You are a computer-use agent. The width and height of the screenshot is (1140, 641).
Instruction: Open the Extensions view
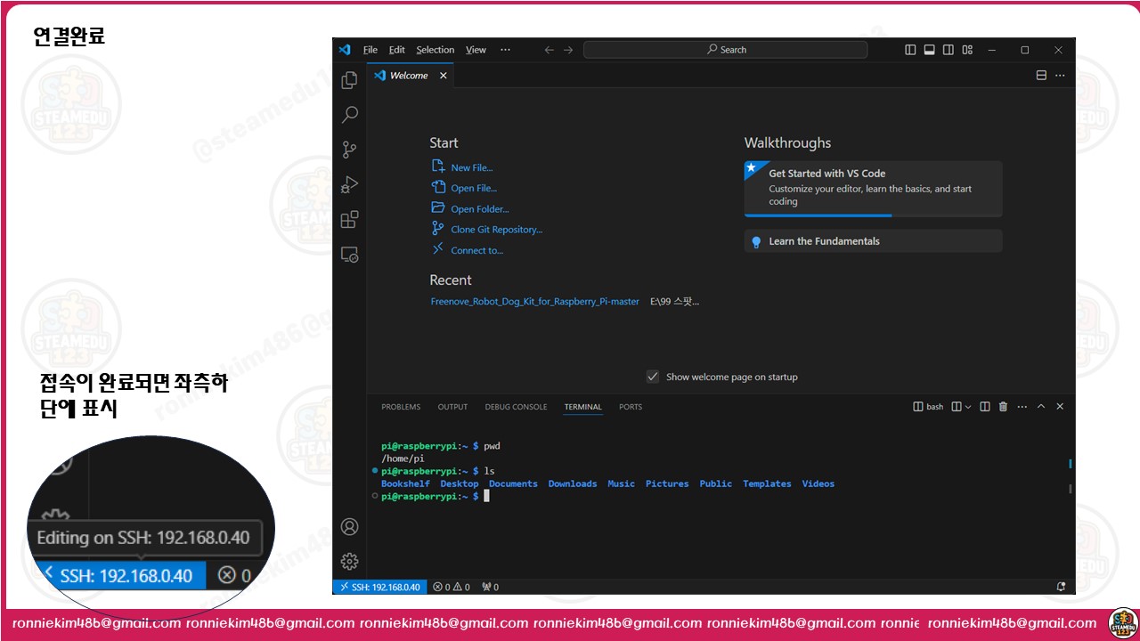pyautogui.click(x=350, y=219)
